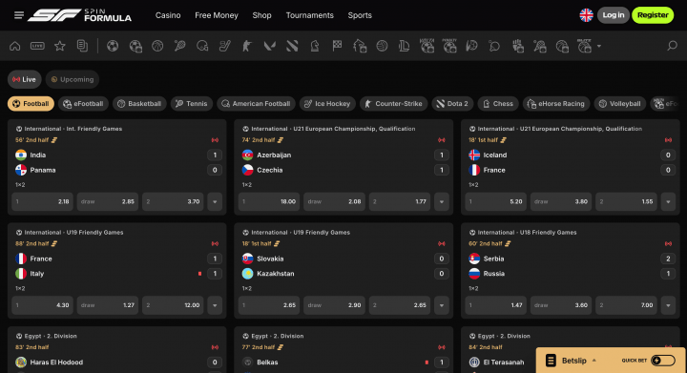This screenshot has width=687, height=373.
Task: Select the Dota 2 filter chip
Action: [x=452, y=104]
